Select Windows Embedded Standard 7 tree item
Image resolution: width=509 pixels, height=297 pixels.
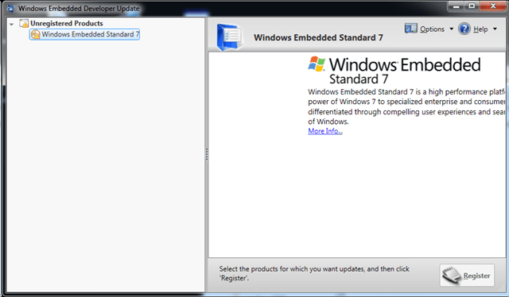[85, 34]
